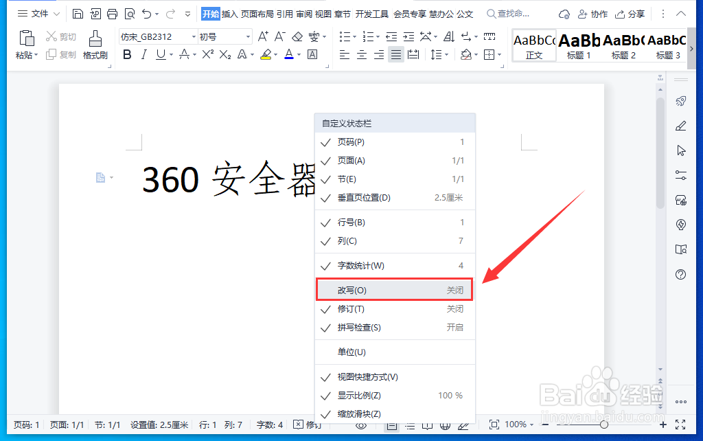Open the font name dropdown 仿宋_GB2312
703x441 pixels.
(194, 37)
